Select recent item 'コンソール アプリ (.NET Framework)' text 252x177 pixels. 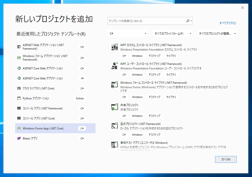pos(43,108)
